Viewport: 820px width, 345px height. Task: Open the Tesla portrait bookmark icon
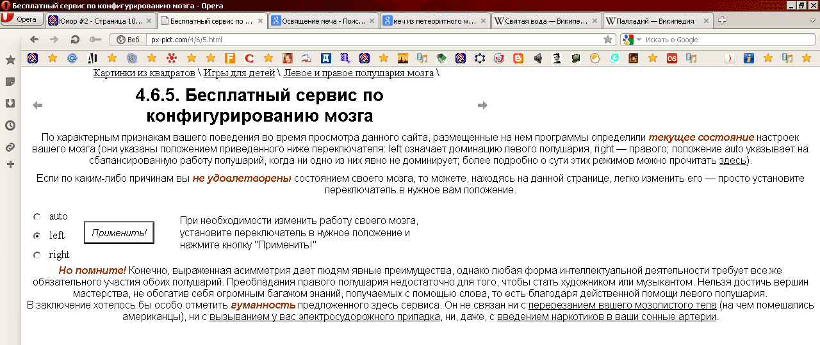pos(557,58)
